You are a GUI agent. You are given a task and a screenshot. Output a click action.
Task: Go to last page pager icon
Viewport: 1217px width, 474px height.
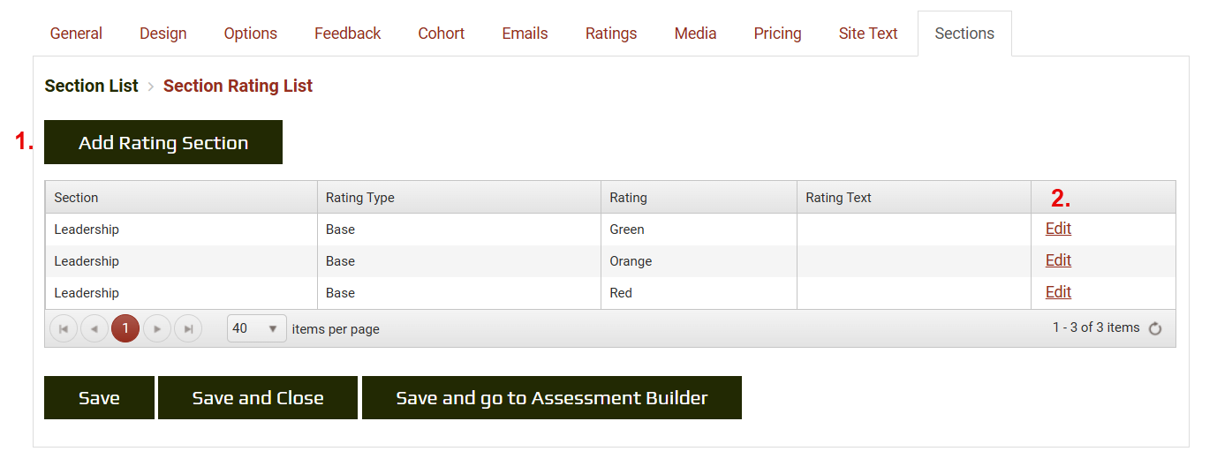point(188,328)
